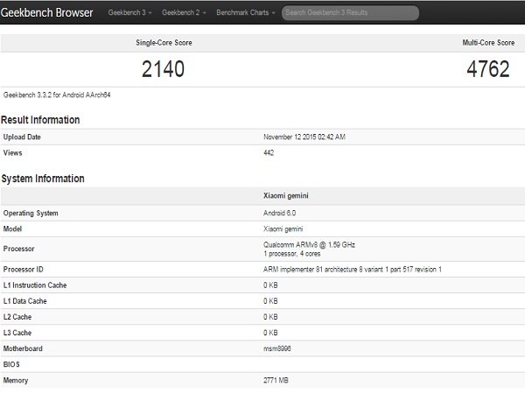Viewport: 525px width, 394px height.
Task: Select the Upload Date label
Action: (x=22, y=137)
